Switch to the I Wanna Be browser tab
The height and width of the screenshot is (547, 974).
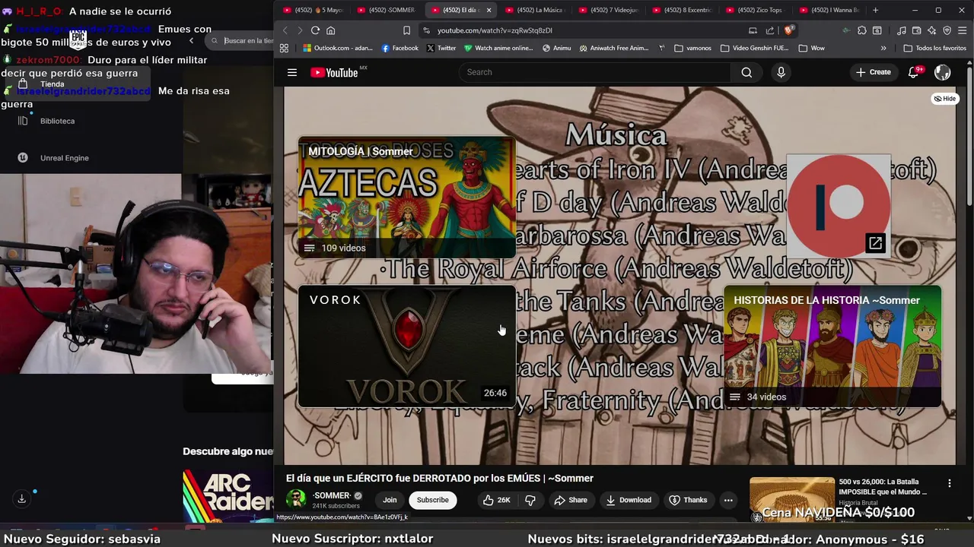tap(829, 10)
